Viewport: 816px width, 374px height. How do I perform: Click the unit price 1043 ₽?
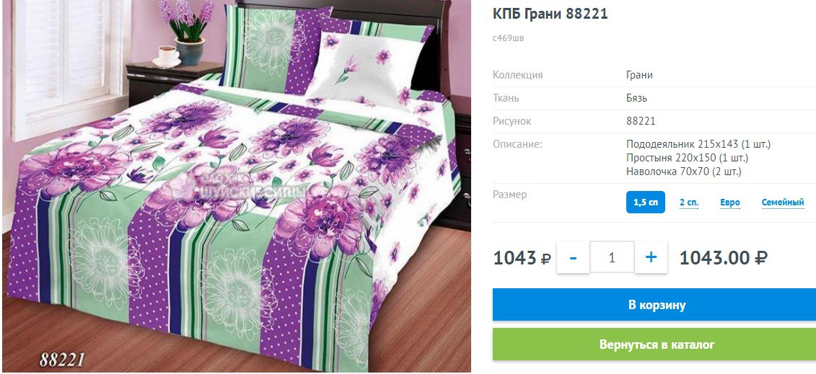click(x=522, y=258)
